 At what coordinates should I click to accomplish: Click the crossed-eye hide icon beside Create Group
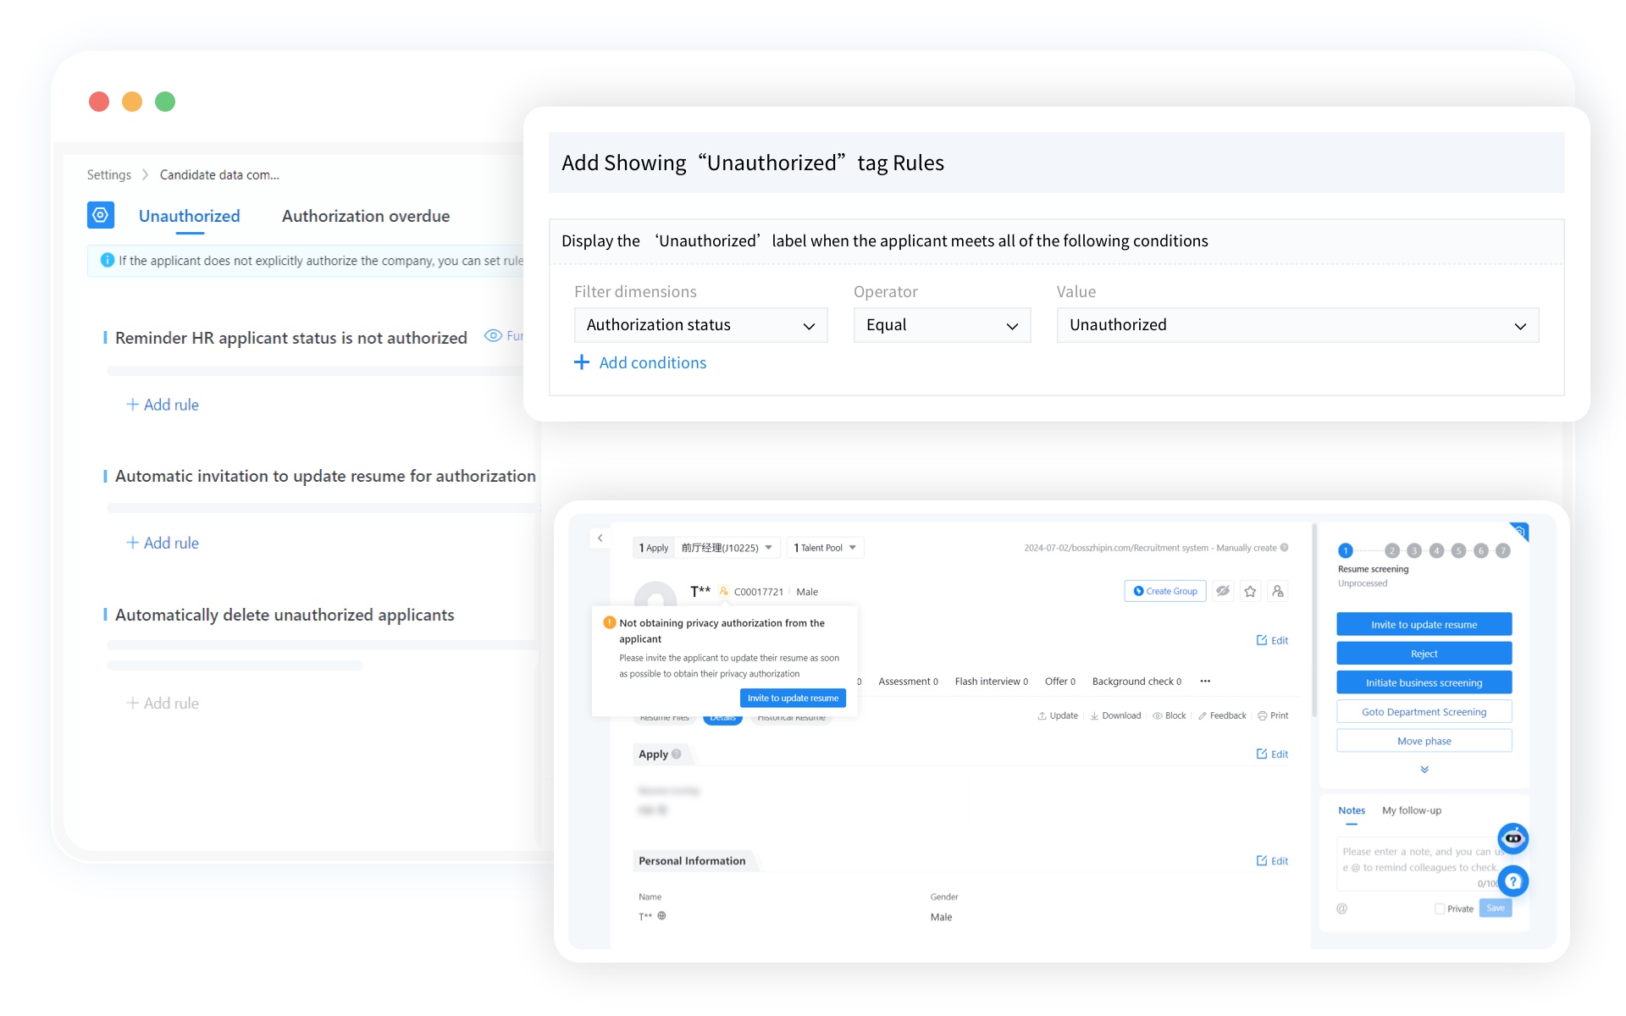pos(1223,592)
